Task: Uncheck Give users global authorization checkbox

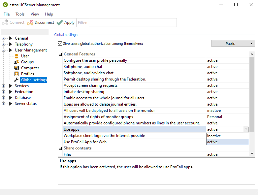Action: tap(60, 44)
